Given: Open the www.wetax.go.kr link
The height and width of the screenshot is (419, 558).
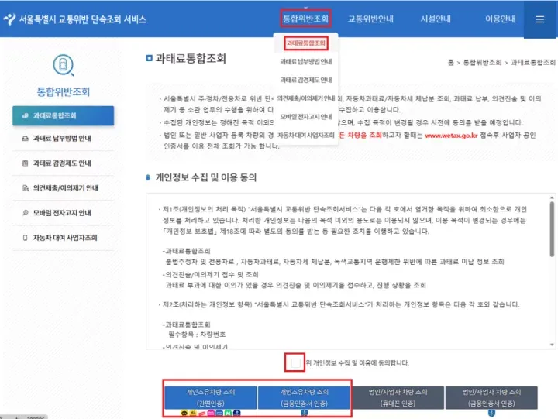Looking at the screenshot, I should click(x=451, y=136).
